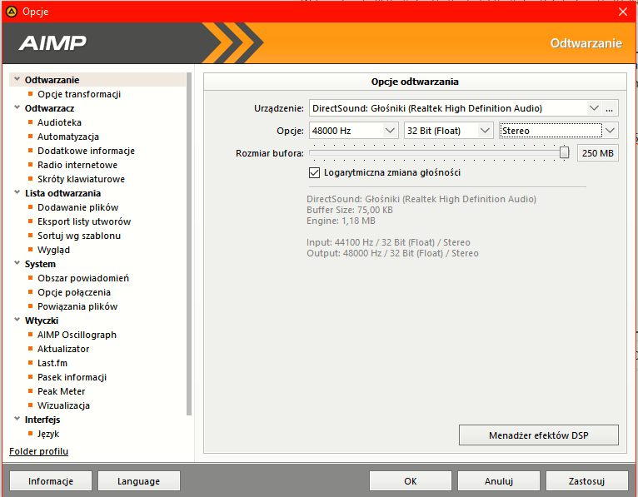Collapse the Odtwarzanie tree section

(x=17, y=79)
